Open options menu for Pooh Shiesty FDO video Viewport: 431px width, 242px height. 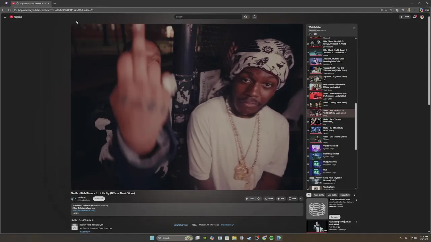pyautogui.click(x=356, y=222)
